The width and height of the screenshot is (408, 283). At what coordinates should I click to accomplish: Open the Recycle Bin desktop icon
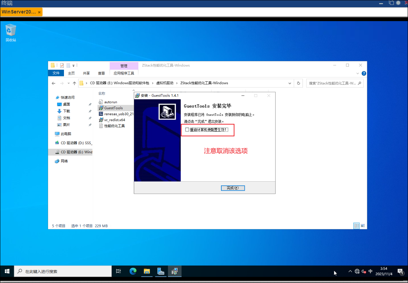click(11, 33)
